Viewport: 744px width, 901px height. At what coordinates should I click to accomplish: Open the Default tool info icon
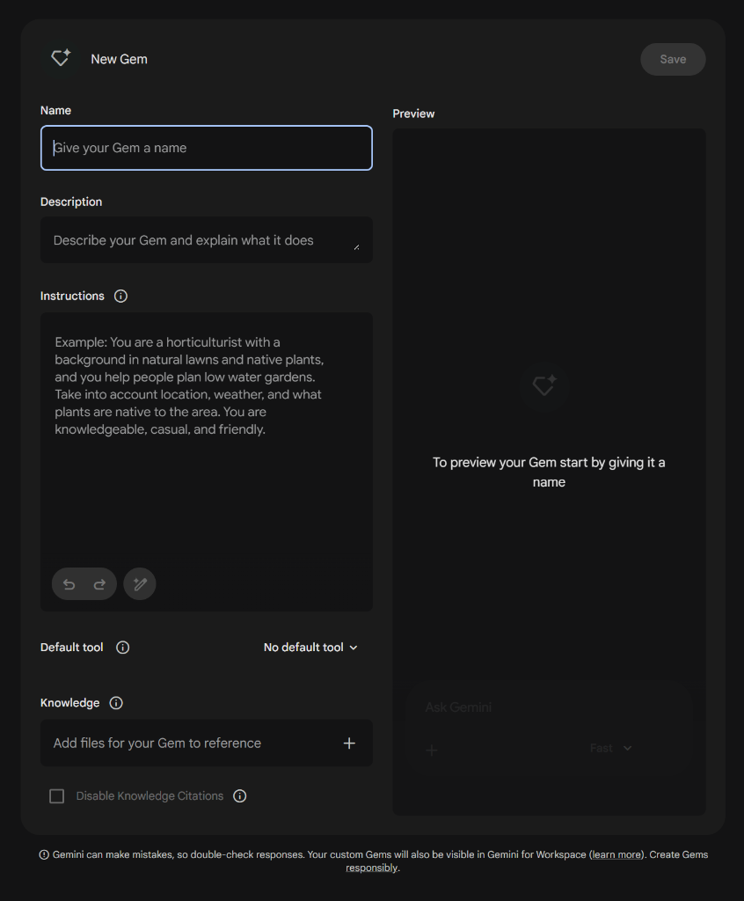122,648
